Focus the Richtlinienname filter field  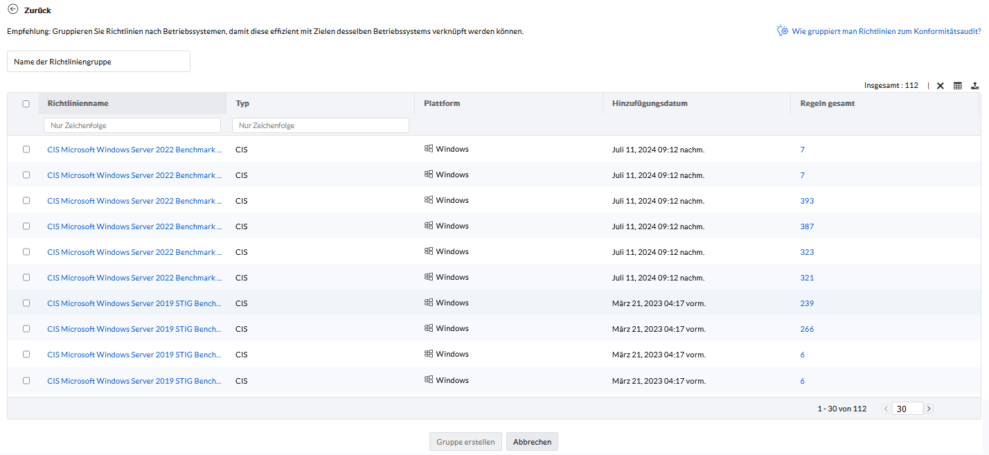click(x=132, y=125)
